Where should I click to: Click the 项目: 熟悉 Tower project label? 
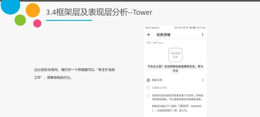pos(155,43)
